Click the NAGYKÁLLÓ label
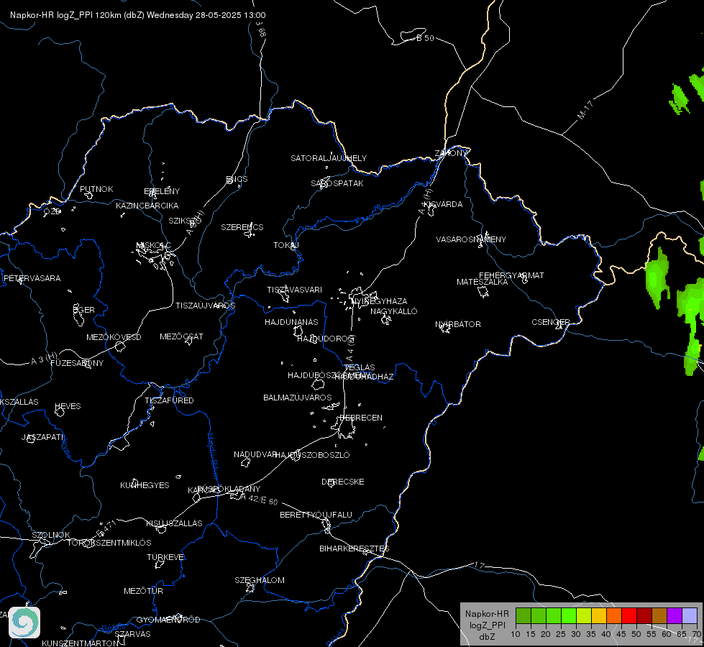Image resolution: width=704 pixels, height=647 pixels. point(394,311)
